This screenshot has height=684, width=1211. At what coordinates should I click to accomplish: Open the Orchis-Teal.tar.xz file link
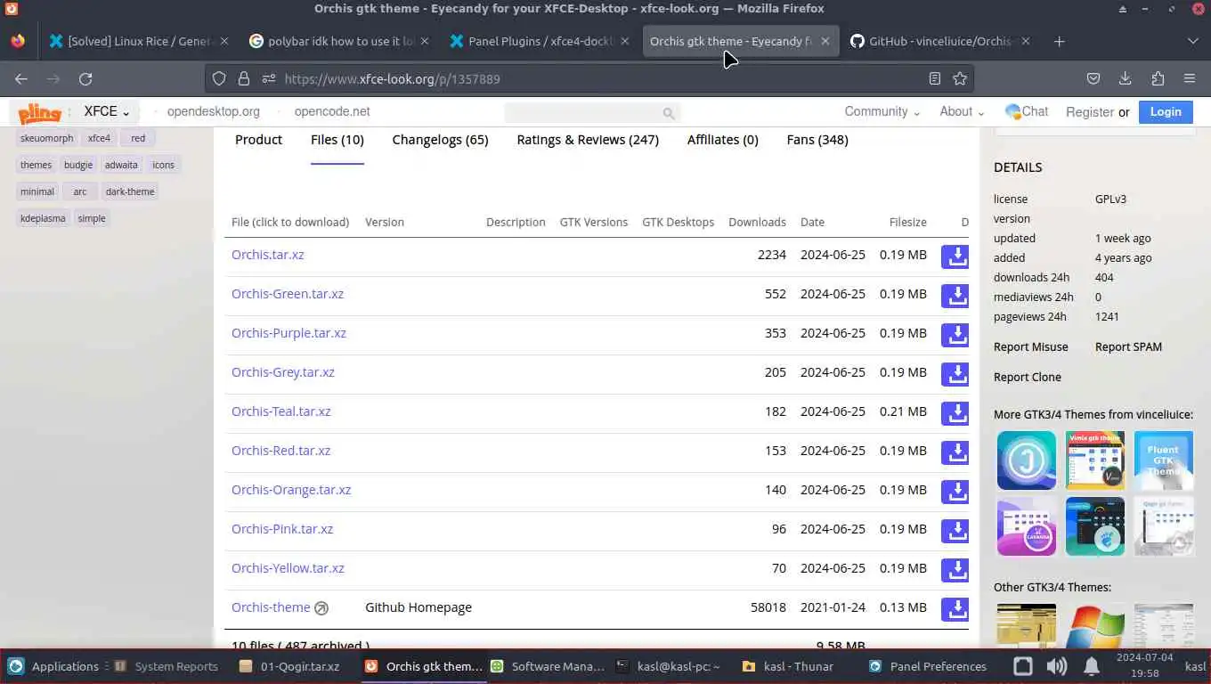pos(281,411)
